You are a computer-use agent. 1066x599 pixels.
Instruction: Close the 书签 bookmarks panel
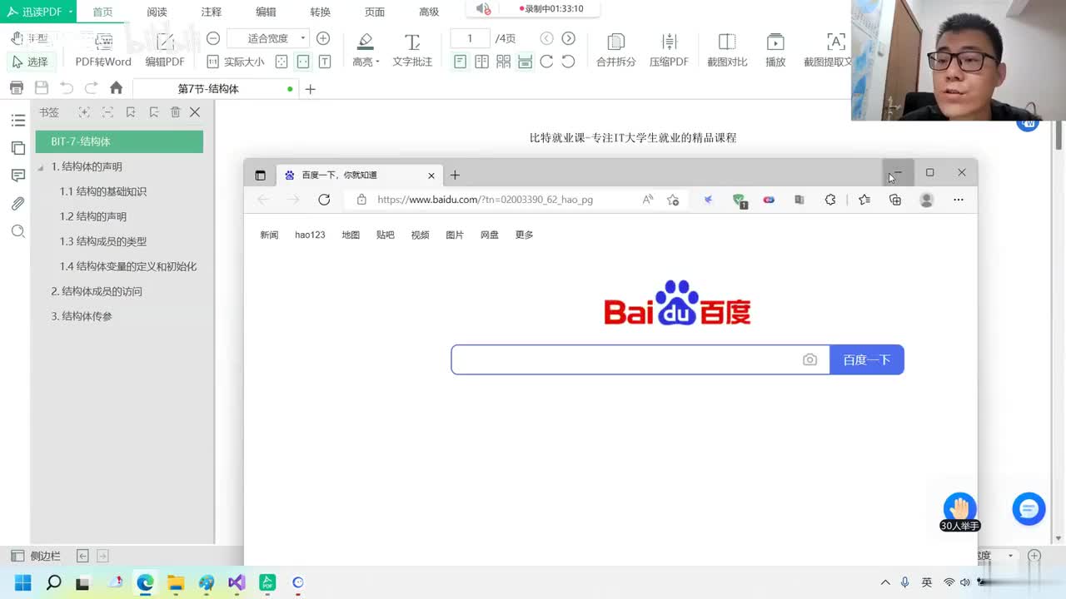(195, 112)
